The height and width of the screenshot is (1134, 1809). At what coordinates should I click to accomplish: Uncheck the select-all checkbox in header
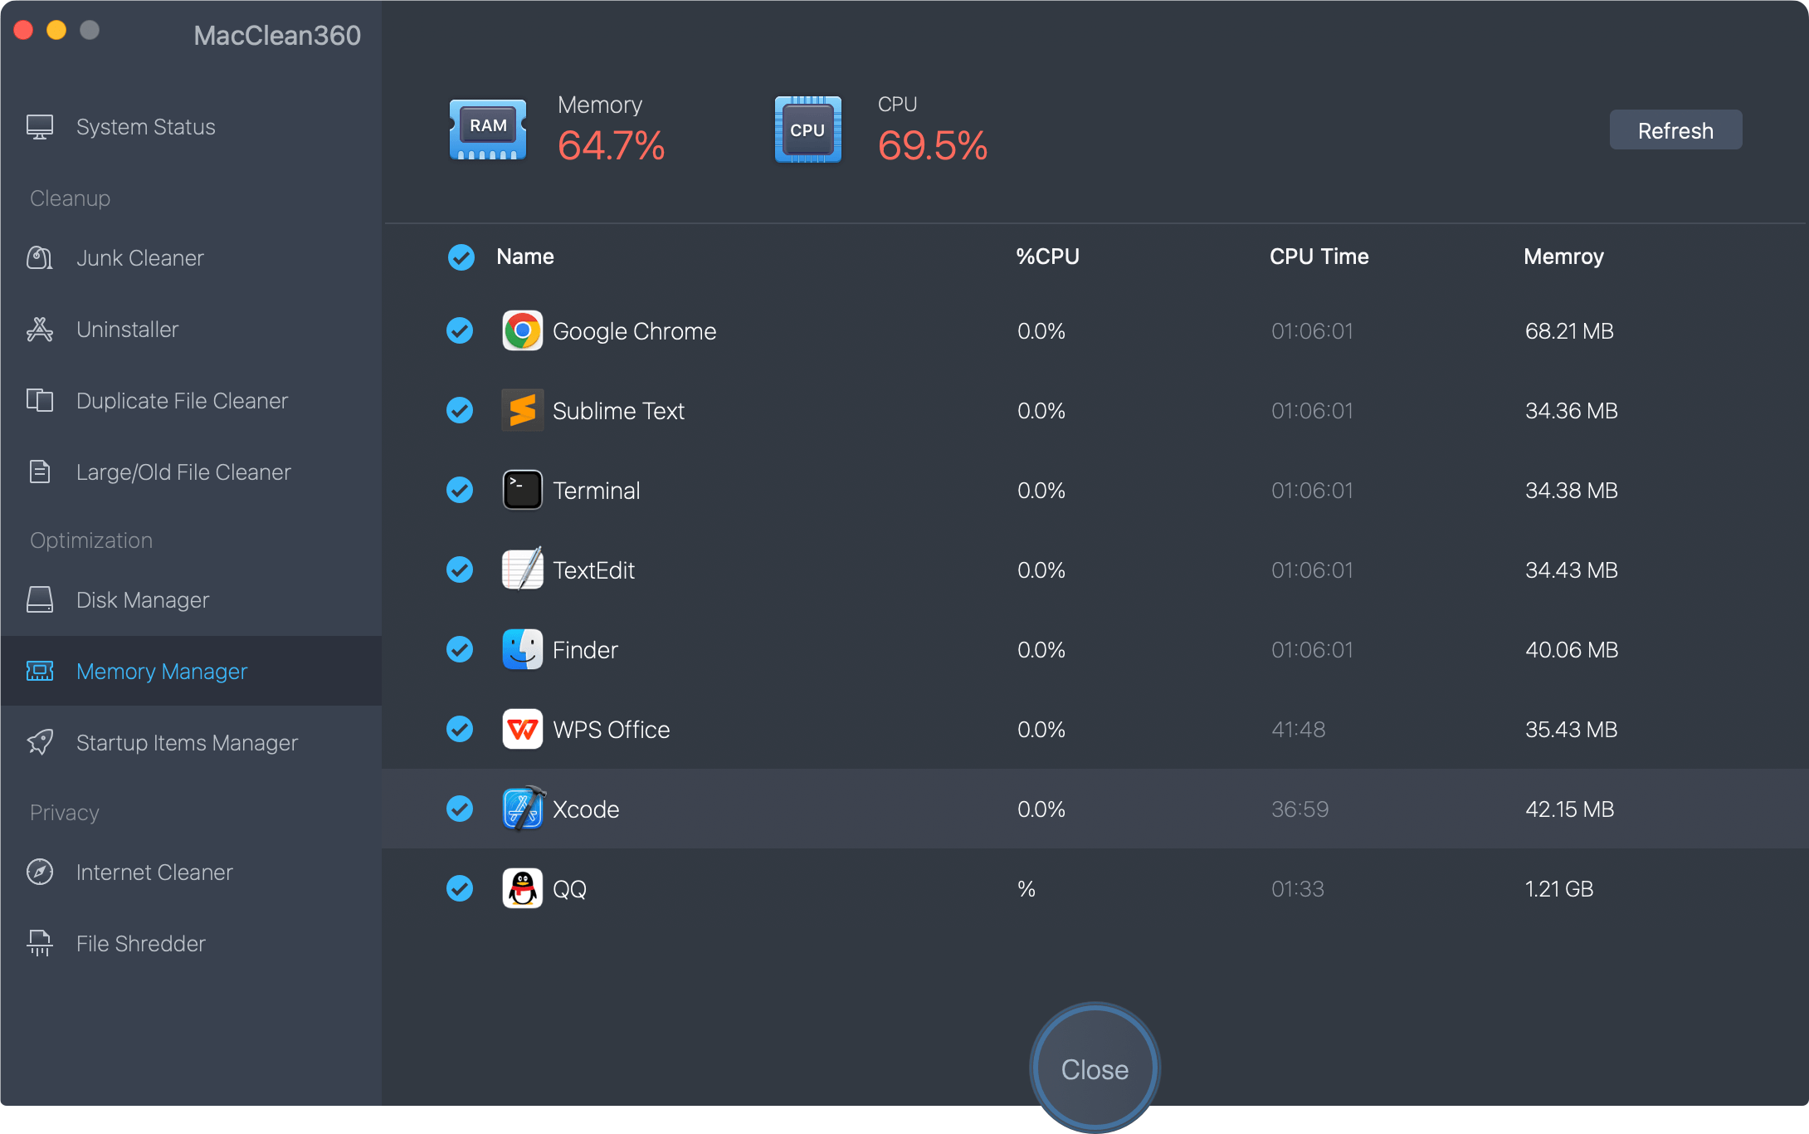460,257
